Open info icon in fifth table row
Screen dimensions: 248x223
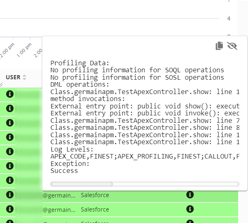(10, 152)
